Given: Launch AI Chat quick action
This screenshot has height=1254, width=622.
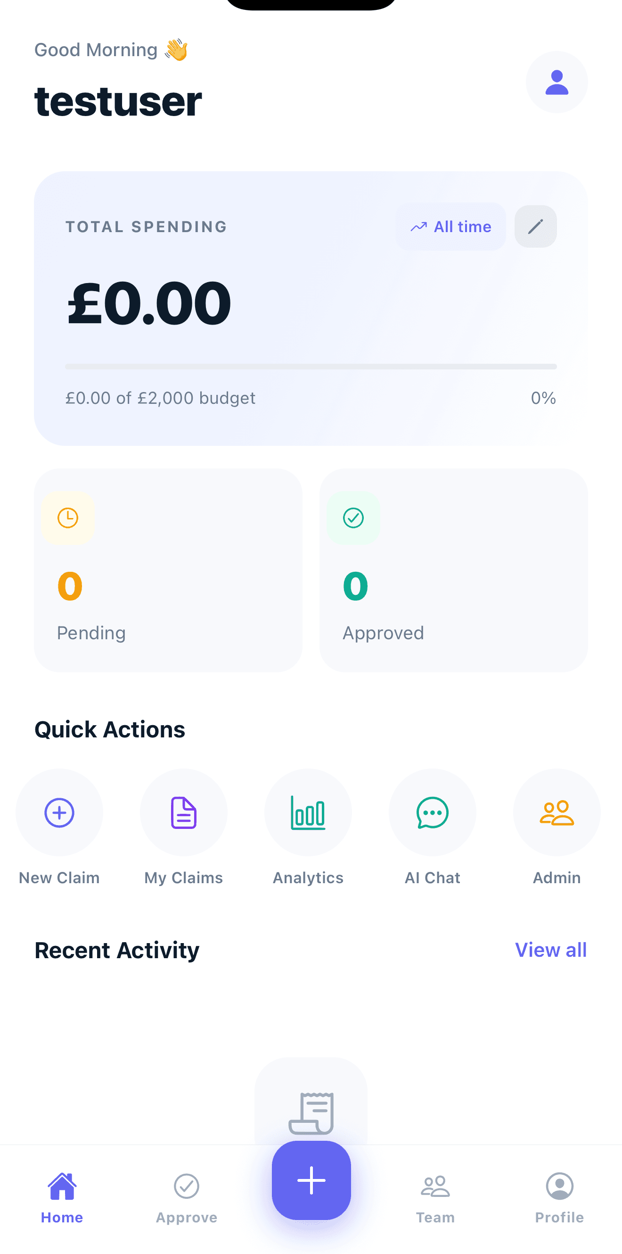Looking at the screenshot, I should tap(432, 812).
